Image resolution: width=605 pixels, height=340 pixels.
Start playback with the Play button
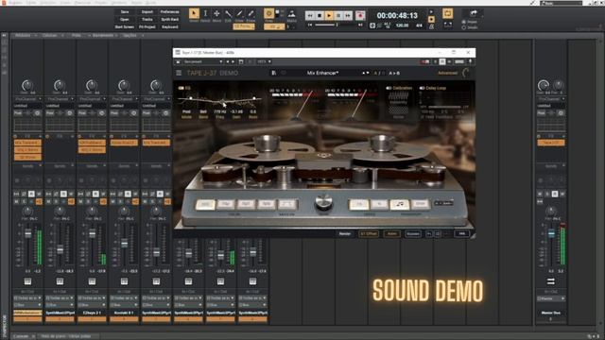coord(329,15)
